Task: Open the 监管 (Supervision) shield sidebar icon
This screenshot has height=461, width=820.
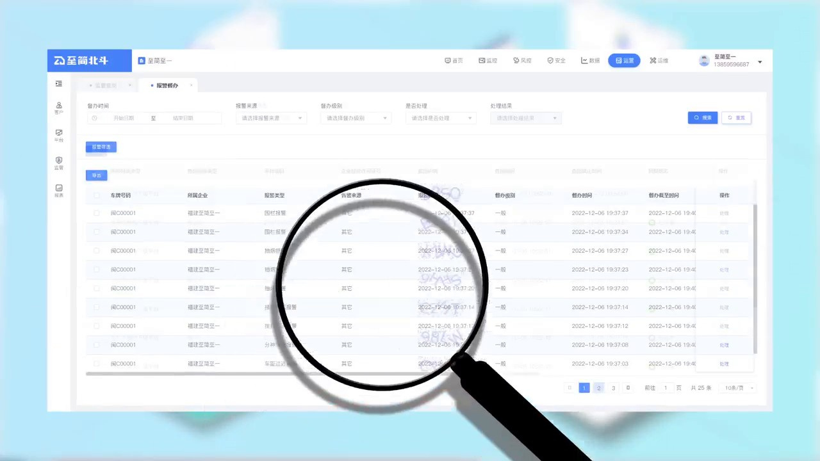Action: 59,163
